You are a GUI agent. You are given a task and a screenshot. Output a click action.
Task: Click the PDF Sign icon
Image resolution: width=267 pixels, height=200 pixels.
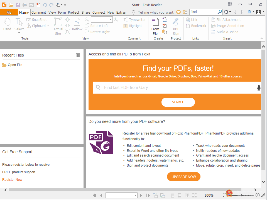coord(176,26)
